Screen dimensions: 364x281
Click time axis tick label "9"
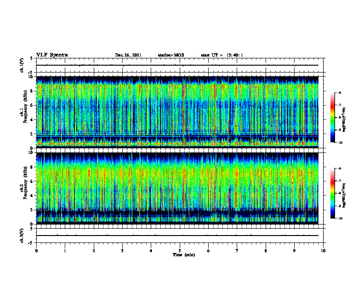(294, 251)
